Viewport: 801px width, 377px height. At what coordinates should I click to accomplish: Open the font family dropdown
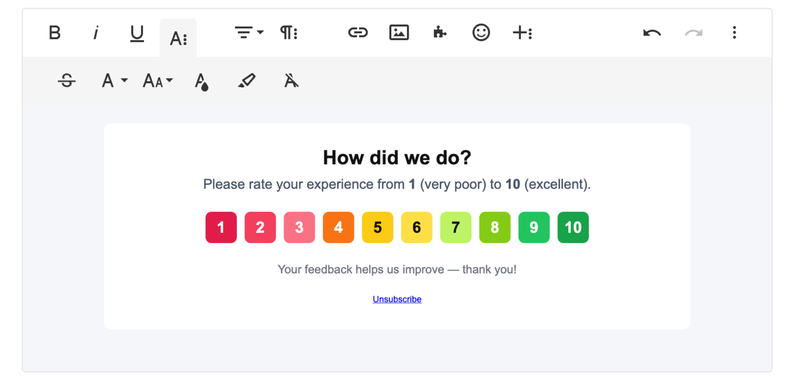click(114, 81)
